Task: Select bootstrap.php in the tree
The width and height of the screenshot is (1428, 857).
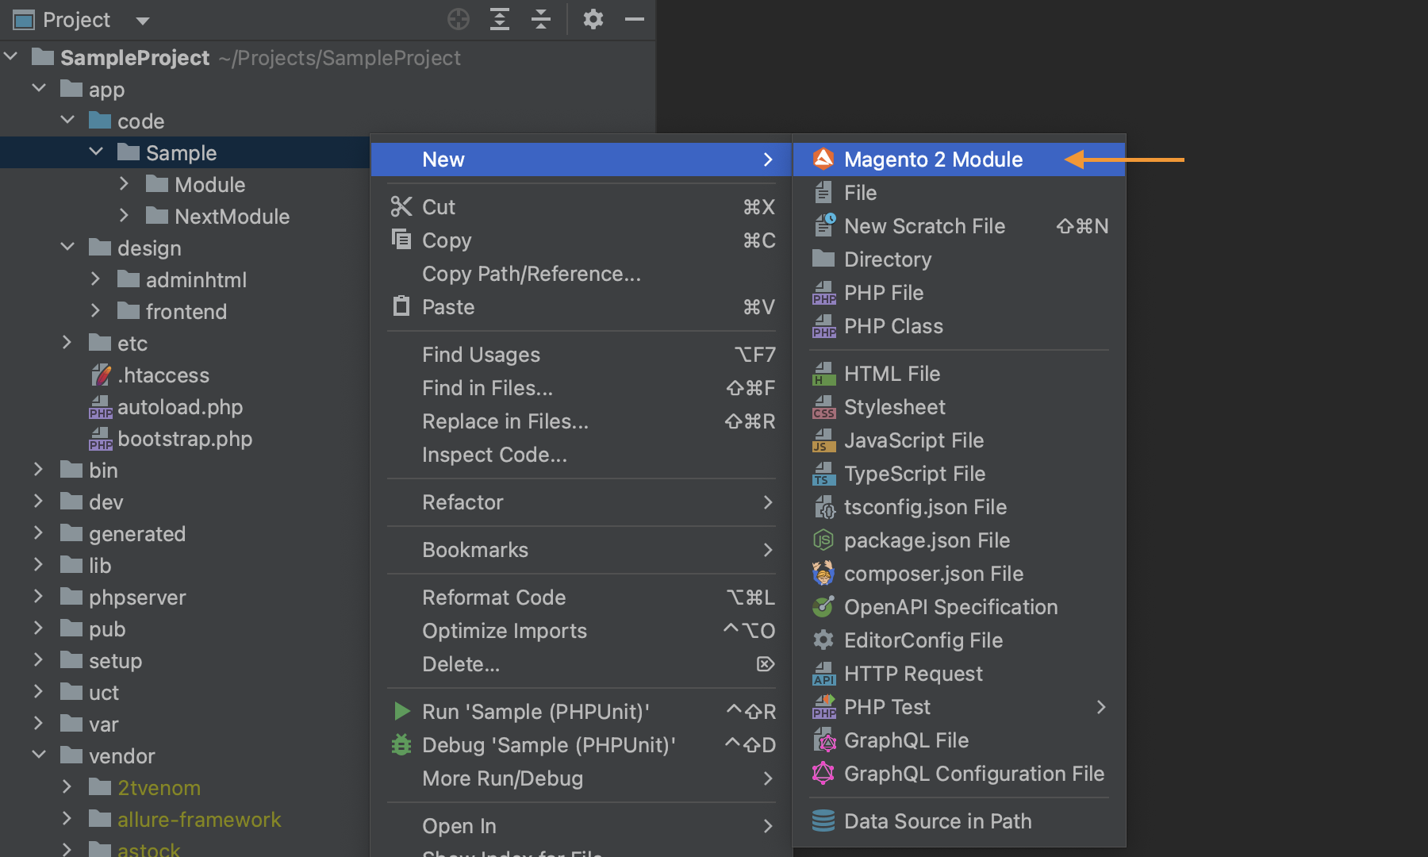Action: click(x=184, y=438)
